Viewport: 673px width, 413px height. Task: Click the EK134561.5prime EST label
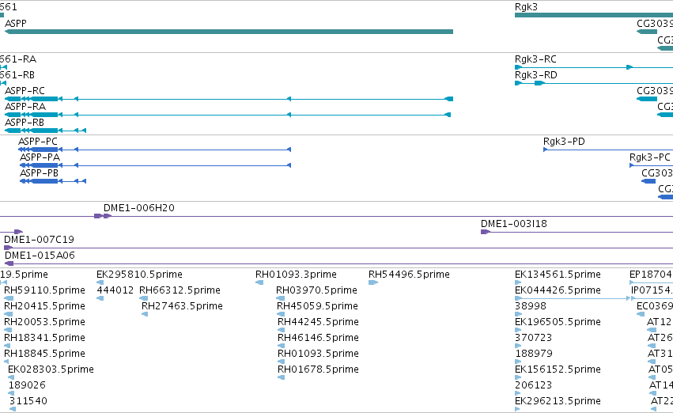click(558, 275)
